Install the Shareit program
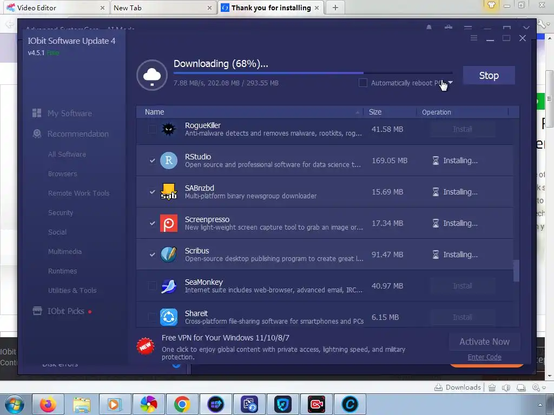 463,317
